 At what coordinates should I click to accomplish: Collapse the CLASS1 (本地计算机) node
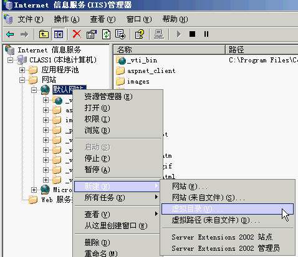(x=10, y=61)
